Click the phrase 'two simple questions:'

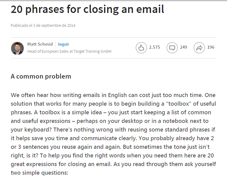pos(39,173)
